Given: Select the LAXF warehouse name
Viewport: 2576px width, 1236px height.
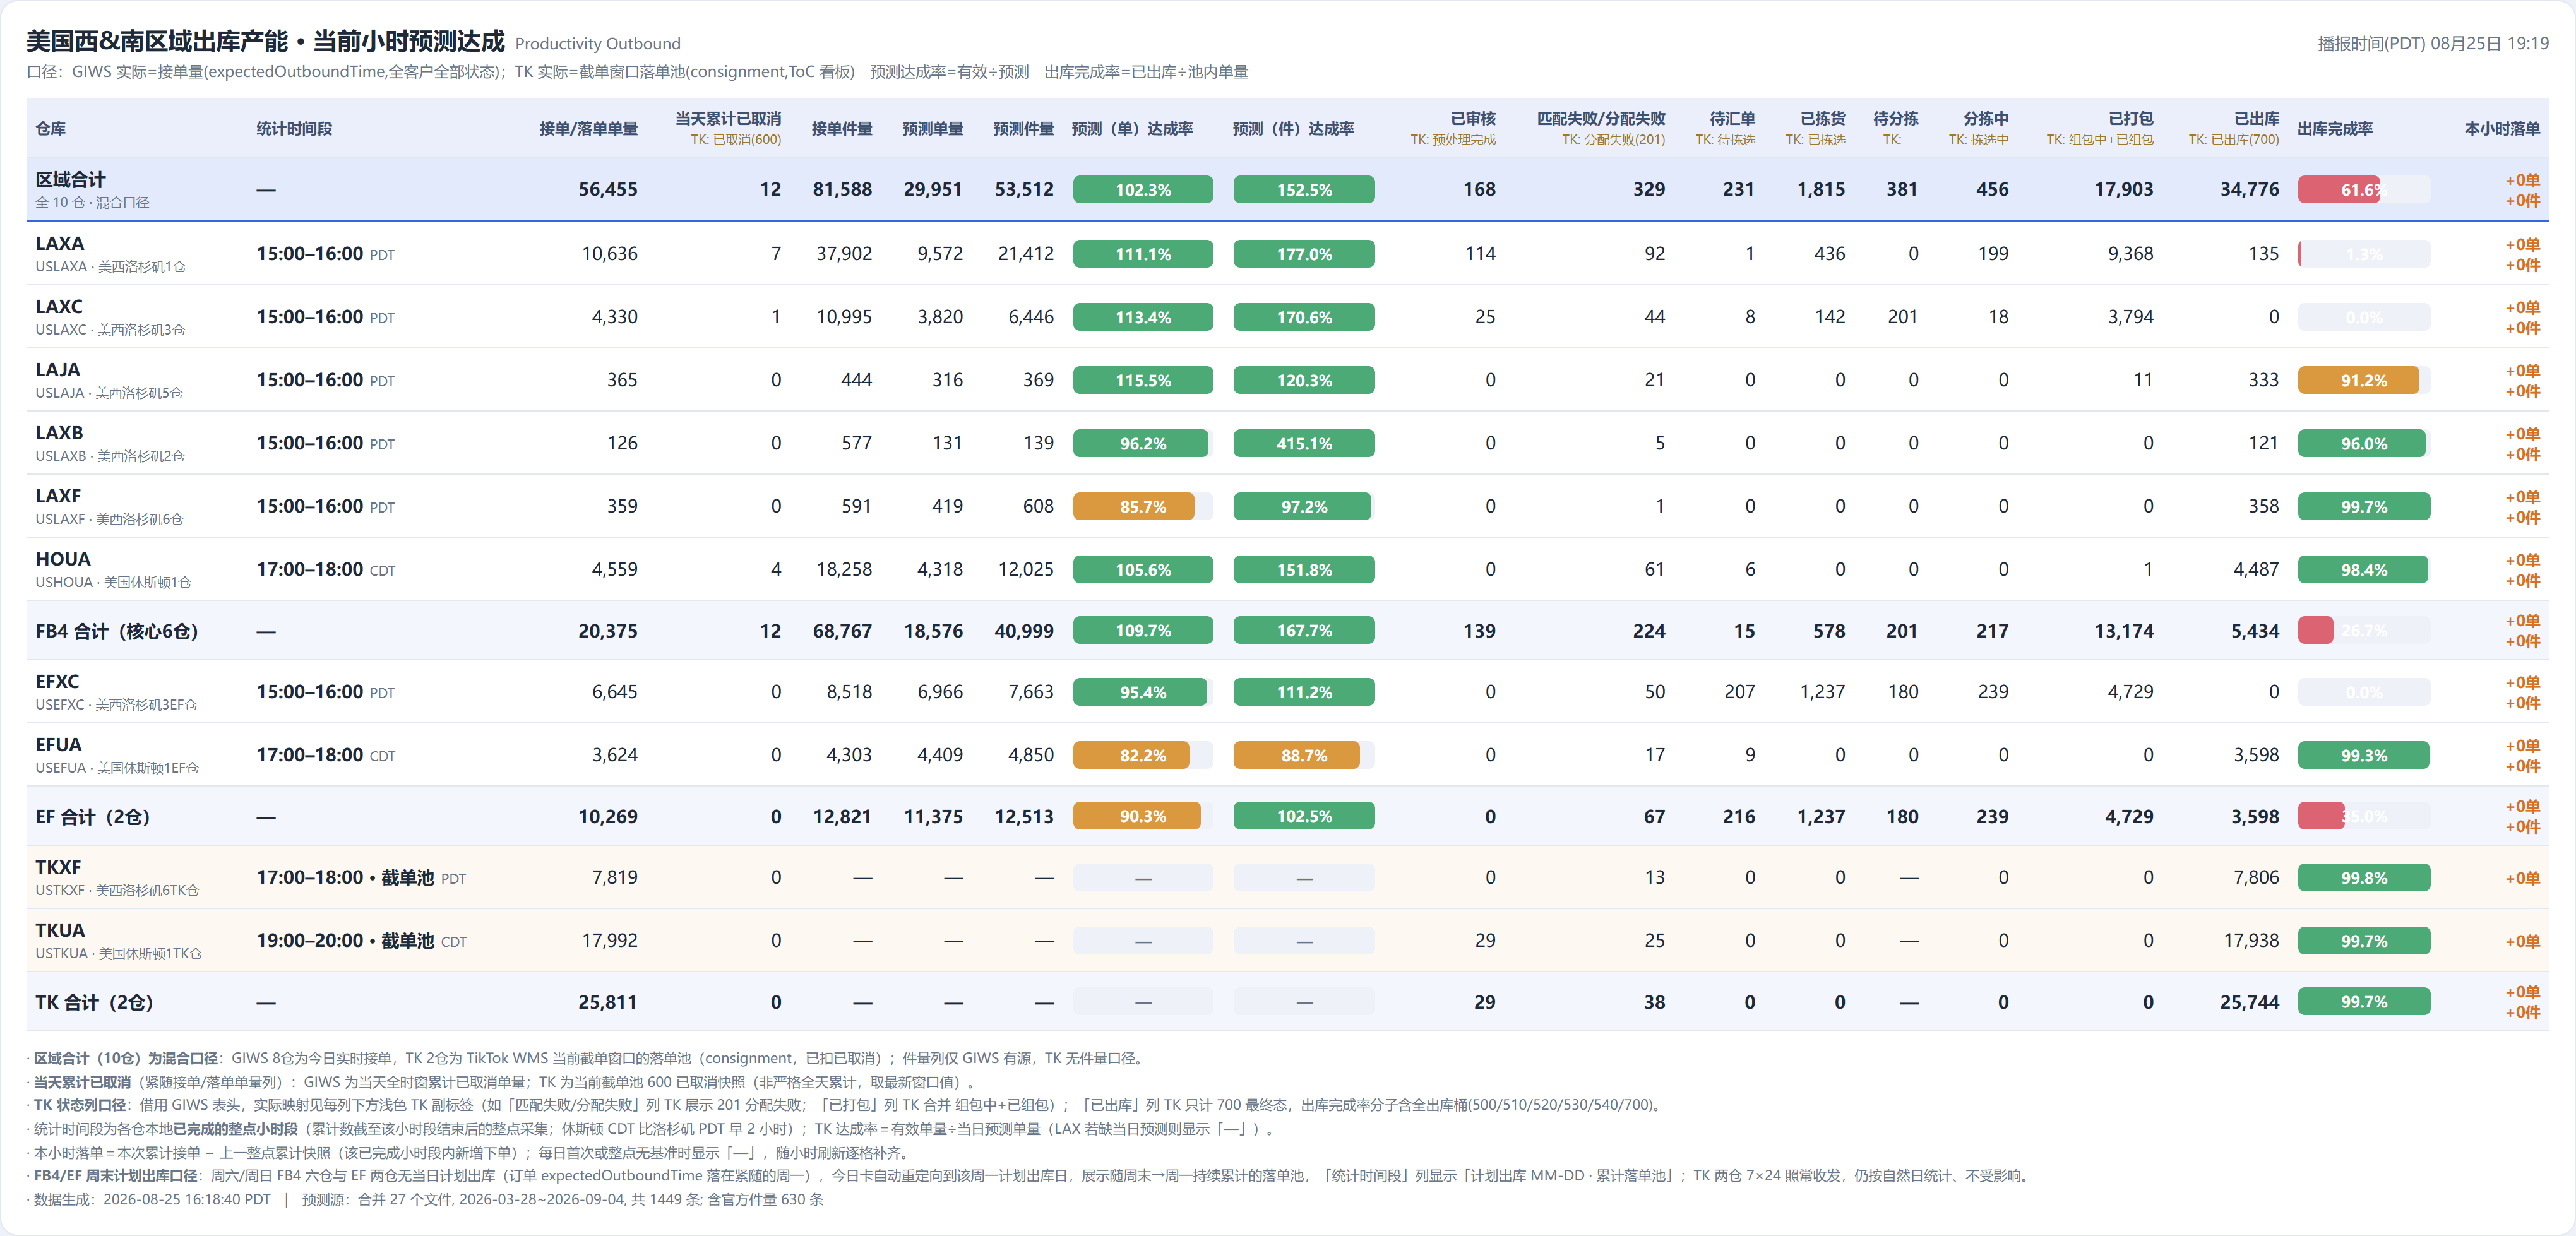Looking at the screenshot, I should (58, 495).
